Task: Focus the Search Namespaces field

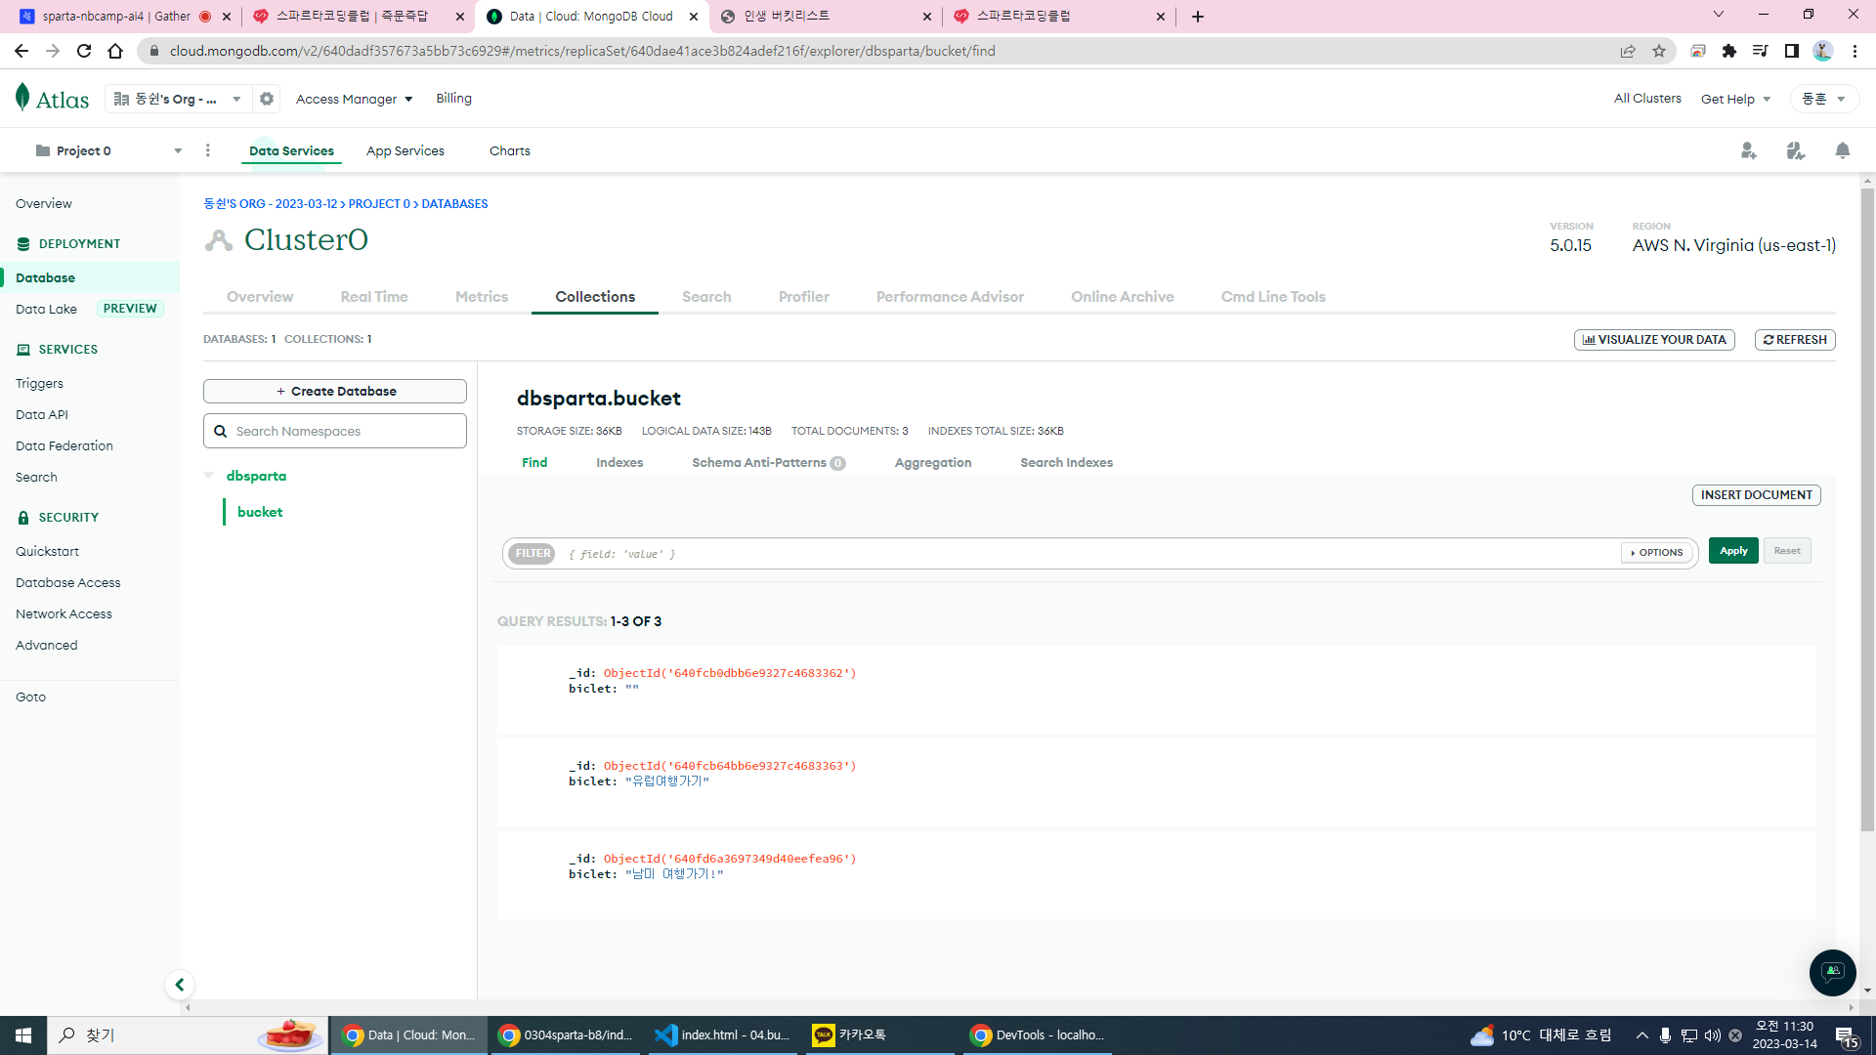Action: click(x=335, y=431)
